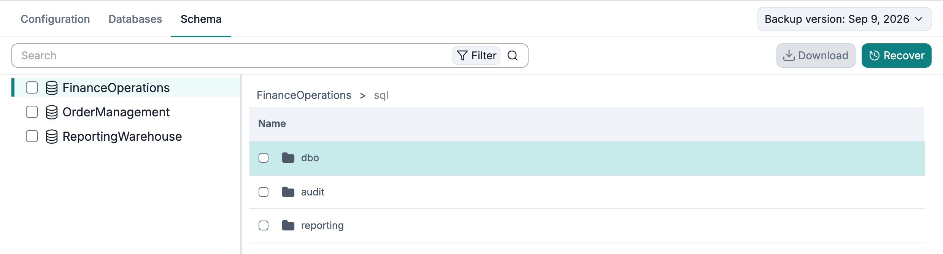Click the magnifier search icon
943x254 pixels.
513,56
